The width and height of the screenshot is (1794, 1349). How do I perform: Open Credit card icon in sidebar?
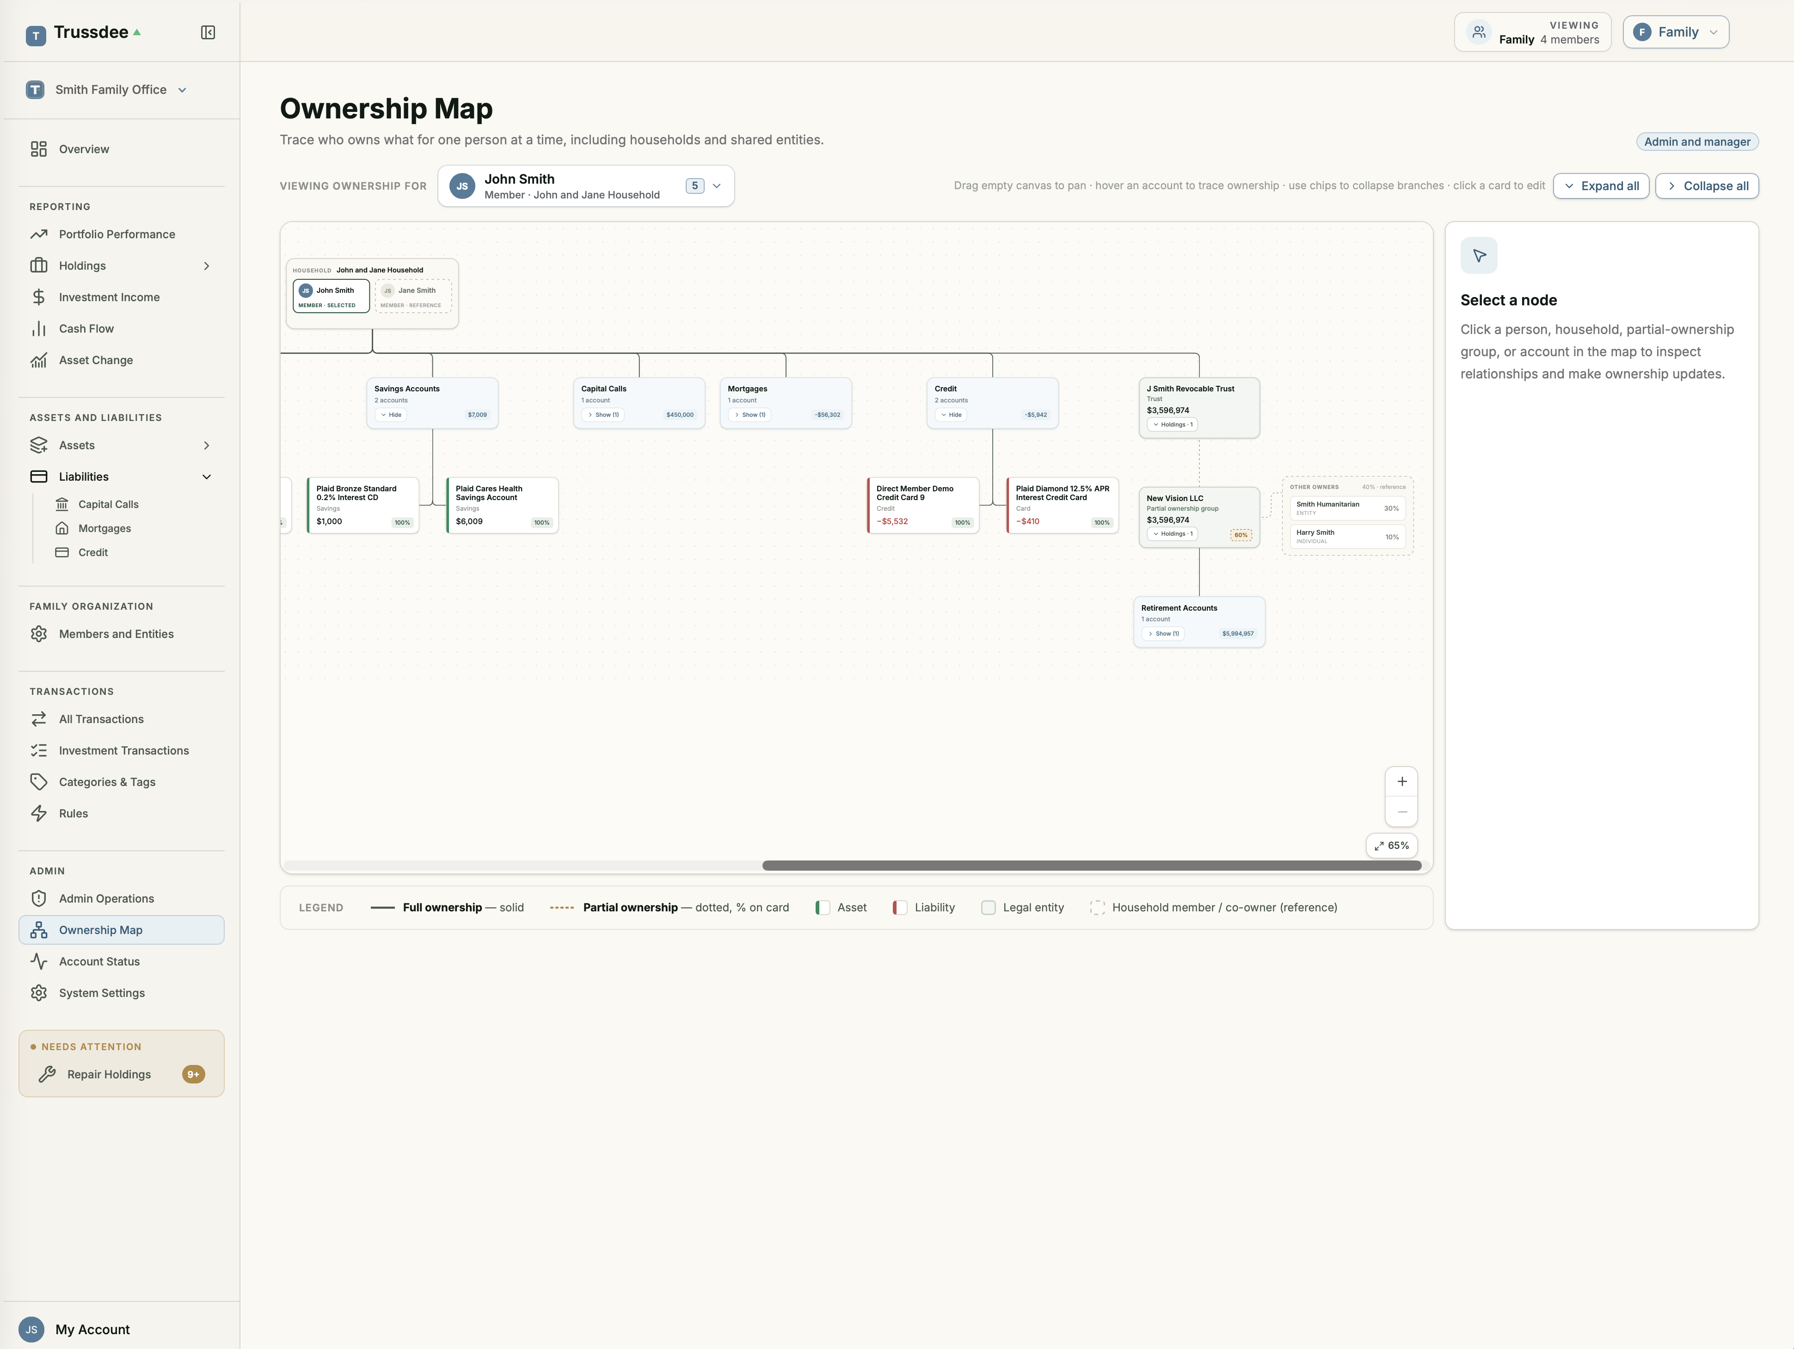point(61,553)
